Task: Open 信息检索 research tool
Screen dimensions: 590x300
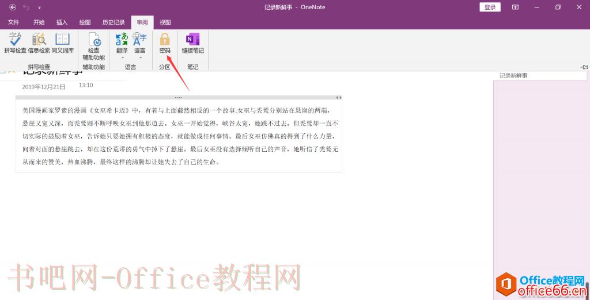Action: [39, 43]
